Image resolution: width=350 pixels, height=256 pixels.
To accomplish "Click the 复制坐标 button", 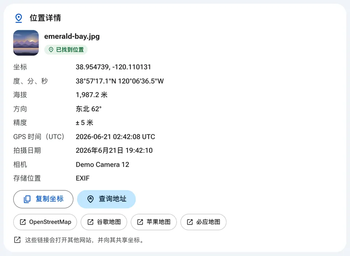I will tap(43, 199).
